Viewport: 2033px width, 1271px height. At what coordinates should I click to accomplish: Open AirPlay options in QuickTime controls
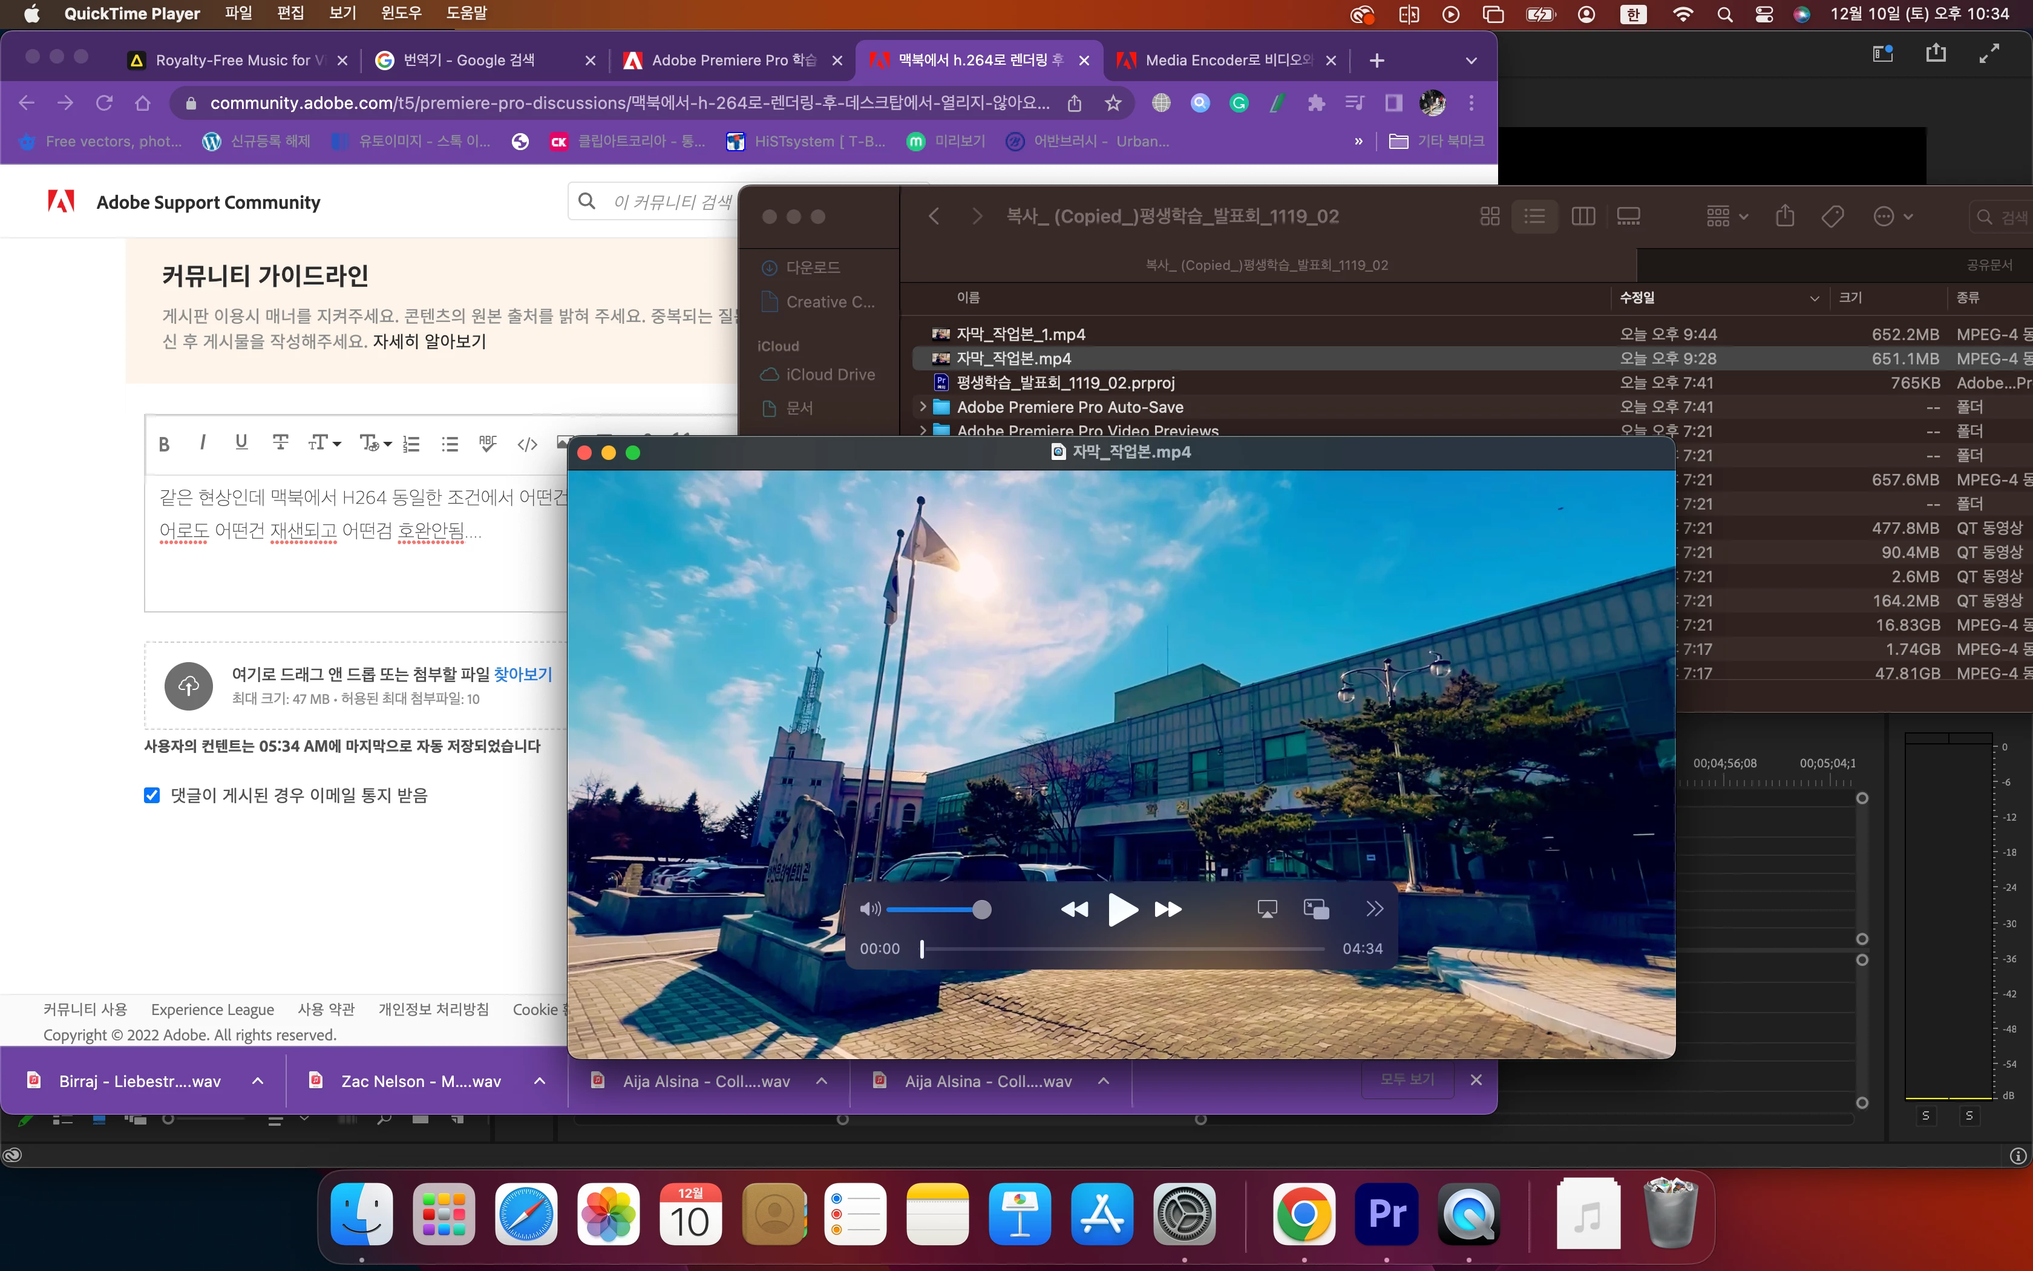tap(1267, 908)
